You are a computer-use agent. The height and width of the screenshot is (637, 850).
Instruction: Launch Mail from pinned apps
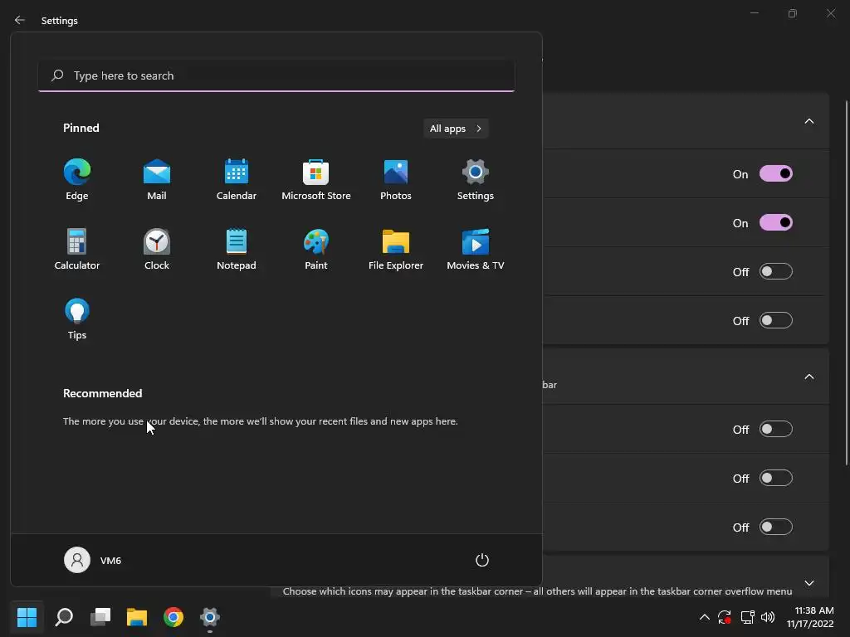pos(157,180)
